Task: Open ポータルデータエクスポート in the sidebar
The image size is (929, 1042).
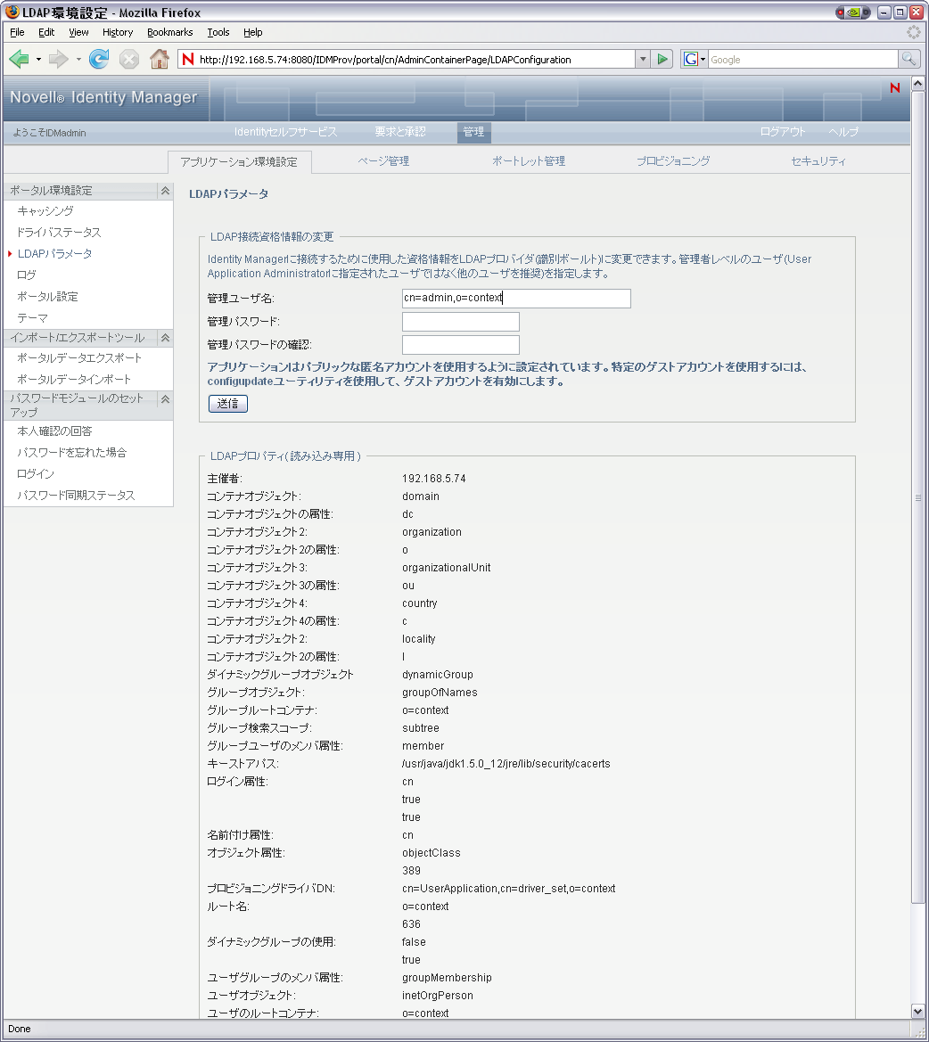Action: 79,357
